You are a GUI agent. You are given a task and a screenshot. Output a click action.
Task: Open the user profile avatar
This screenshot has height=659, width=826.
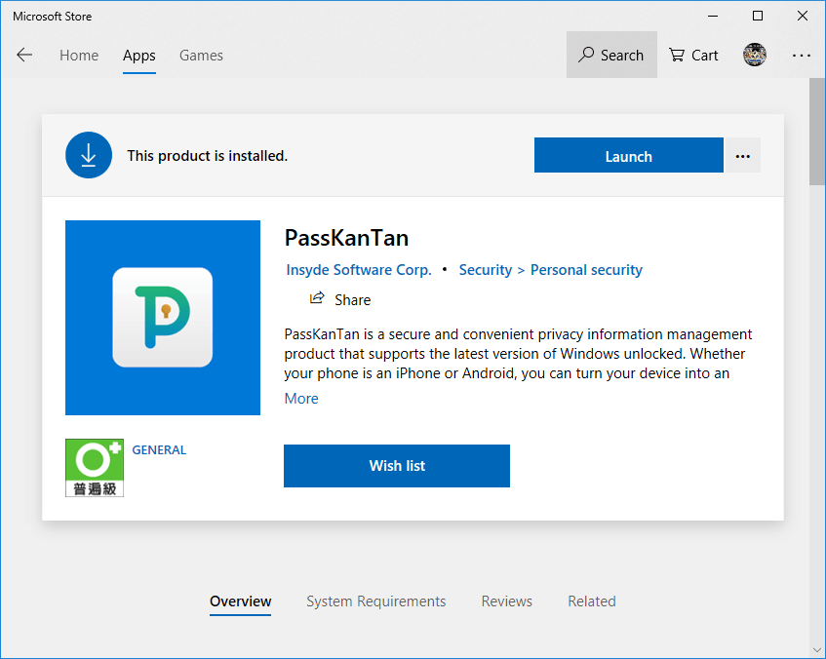[755, 55]
